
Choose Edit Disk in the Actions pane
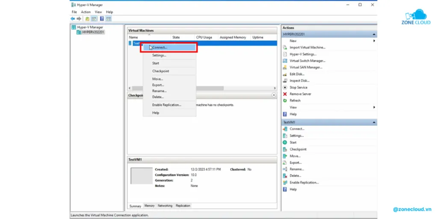297,74
